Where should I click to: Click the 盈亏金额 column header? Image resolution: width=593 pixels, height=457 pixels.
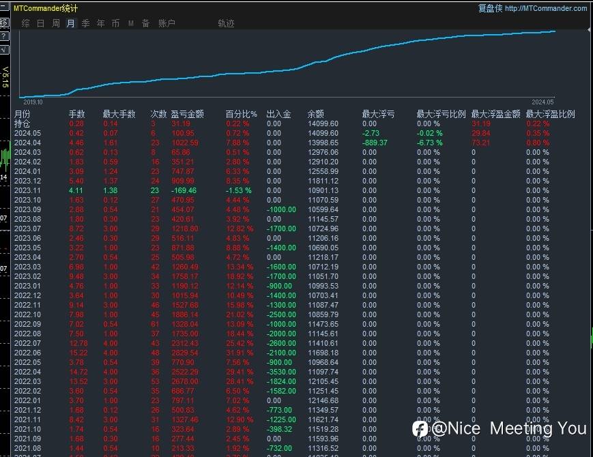[x=188, y=114]
